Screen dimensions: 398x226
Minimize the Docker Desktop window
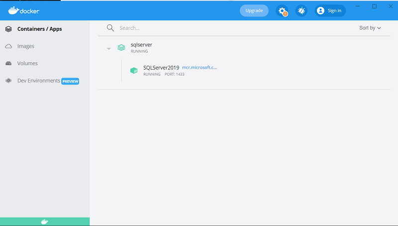[358, 6]
